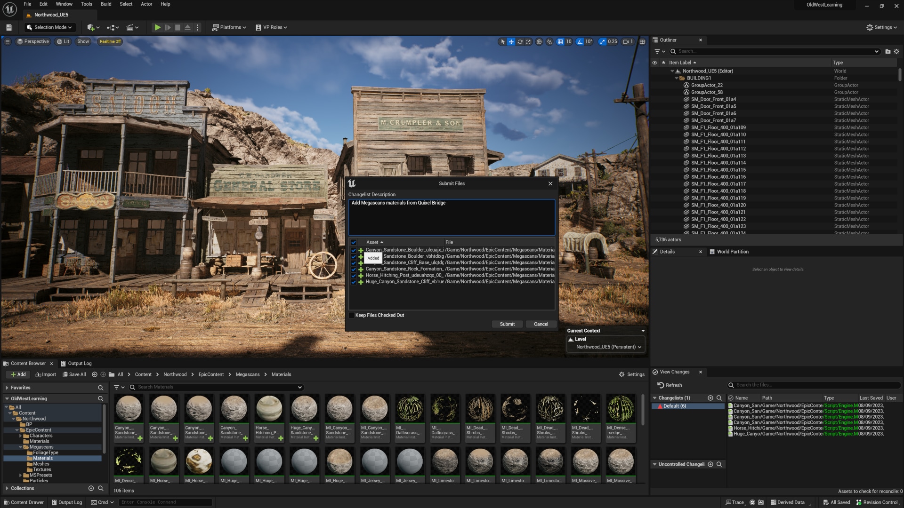Check the Keep Files Checked Out checkbox
904x508 pixels.
pos(352,315)
